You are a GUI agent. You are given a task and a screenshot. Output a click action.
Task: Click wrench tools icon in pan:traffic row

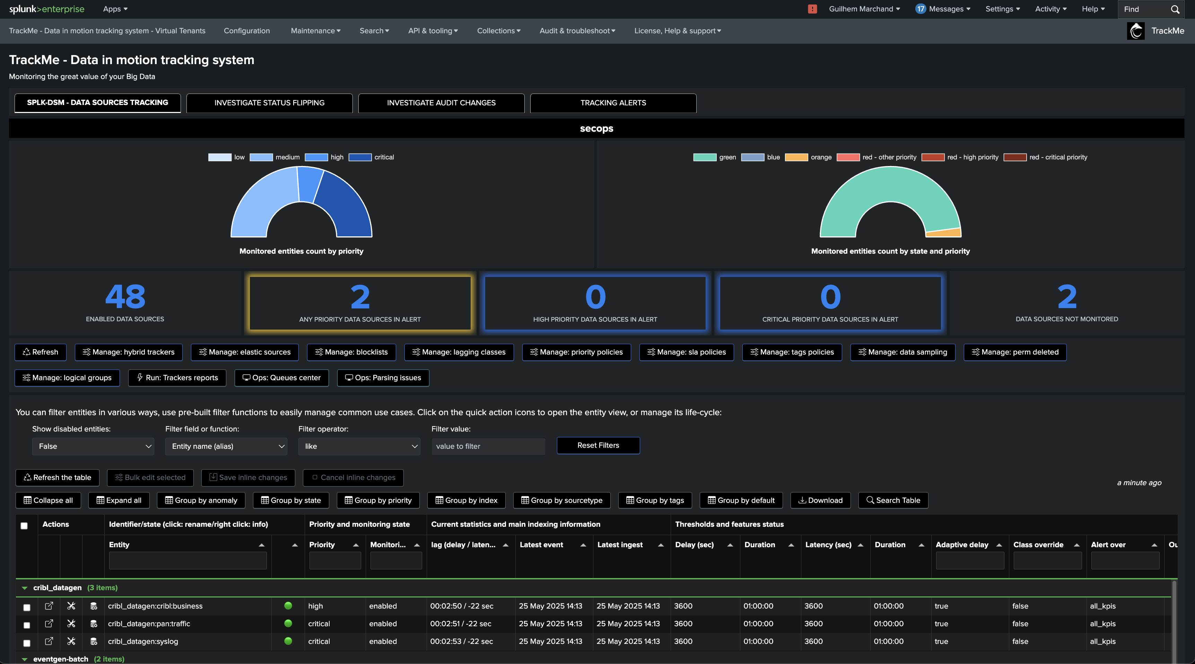71,623
